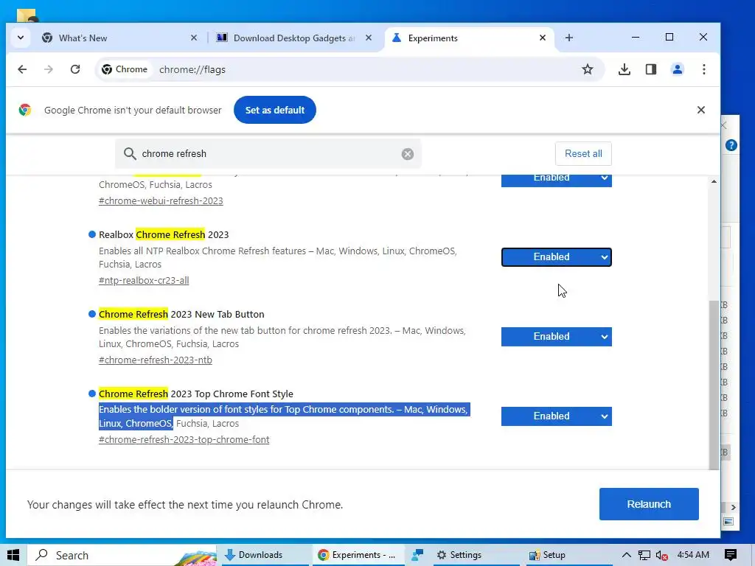Click scrollbar up arrow on flags page
The image size is (755, 566).
coord(714,181)
